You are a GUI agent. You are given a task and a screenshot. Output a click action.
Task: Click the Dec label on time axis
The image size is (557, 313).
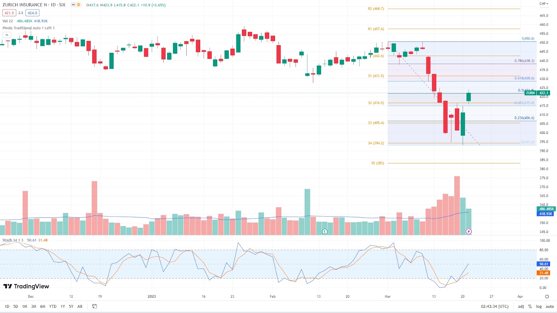(31, 297)
